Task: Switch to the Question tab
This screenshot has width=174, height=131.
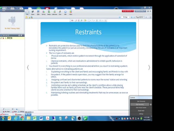Action: coord(18,114)
